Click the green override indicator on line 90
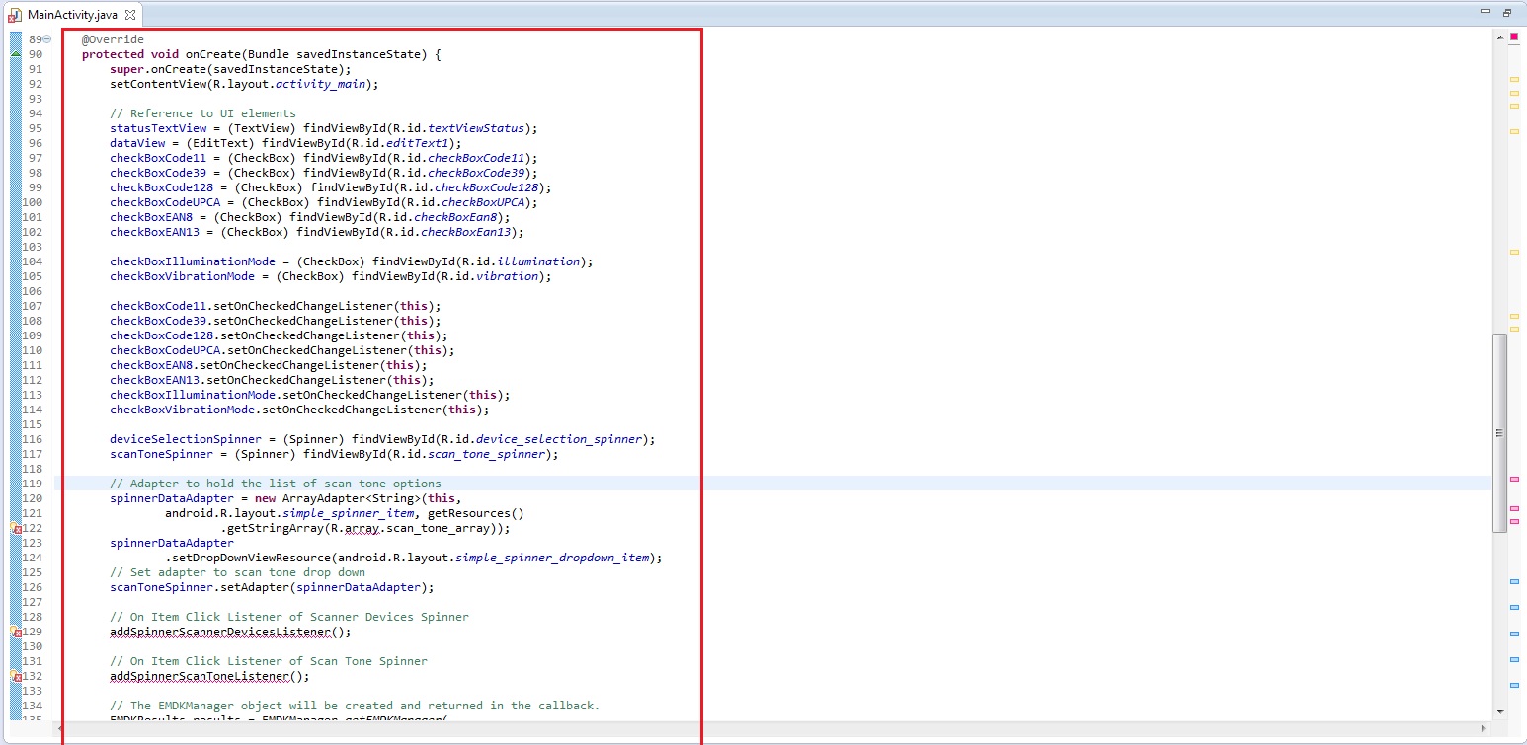The image size is (1527, 745). click(x=16, y=54)
